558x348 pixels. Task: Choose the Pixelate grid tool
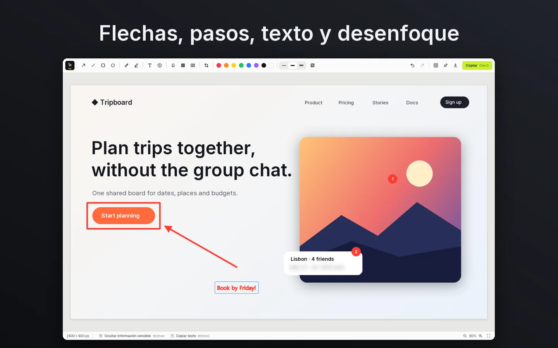pyautogui.click(x=183, y=65)
